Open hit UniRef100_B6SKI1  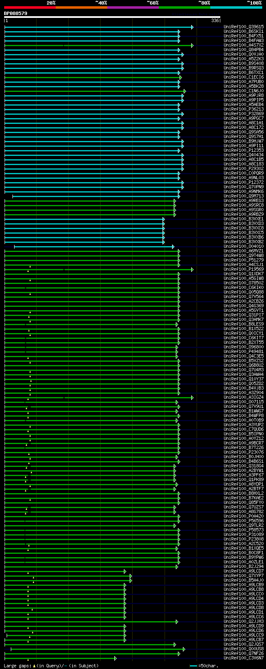click(244, 31)
